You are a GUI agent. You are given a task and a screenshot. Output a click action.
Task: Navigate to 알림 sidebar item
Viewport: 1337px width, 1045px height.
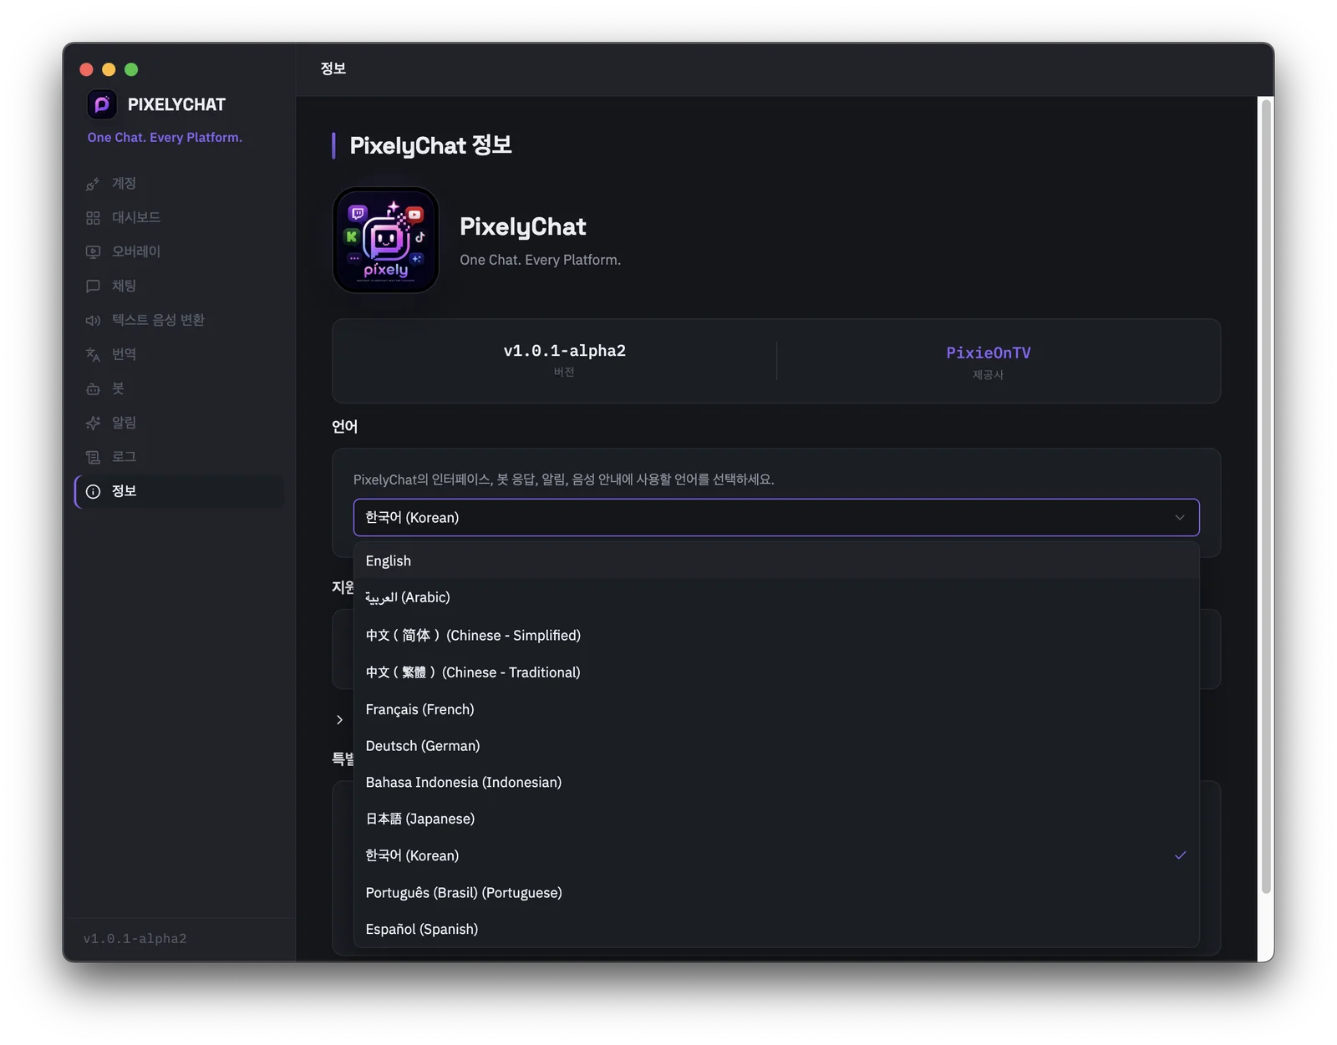coord(180,424)
